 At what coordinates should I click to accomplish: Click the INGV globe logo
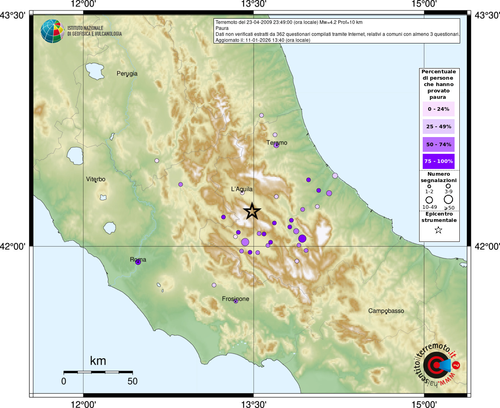53,31
